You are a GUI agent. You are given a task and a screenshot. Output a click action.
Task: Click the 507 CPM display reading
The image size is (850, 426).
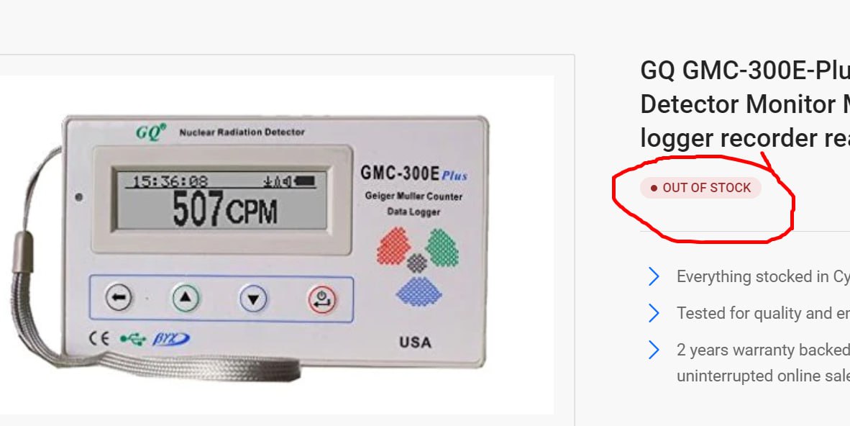click(225, 209)
